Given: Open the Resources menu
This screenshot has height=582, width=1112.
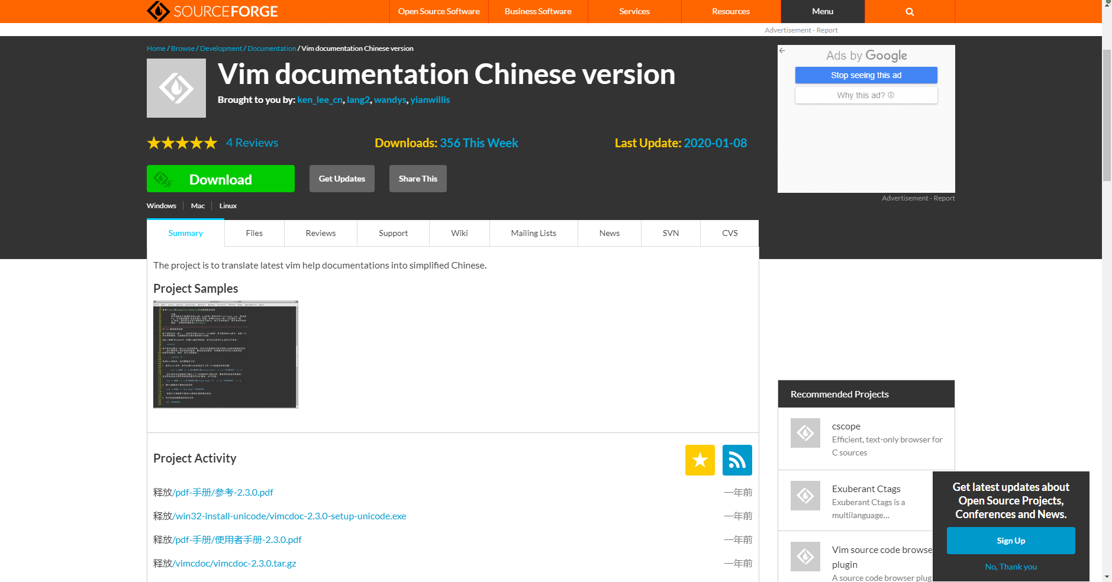Looking at the screenshot, I should pyautogui.click(x=731, y=11).
